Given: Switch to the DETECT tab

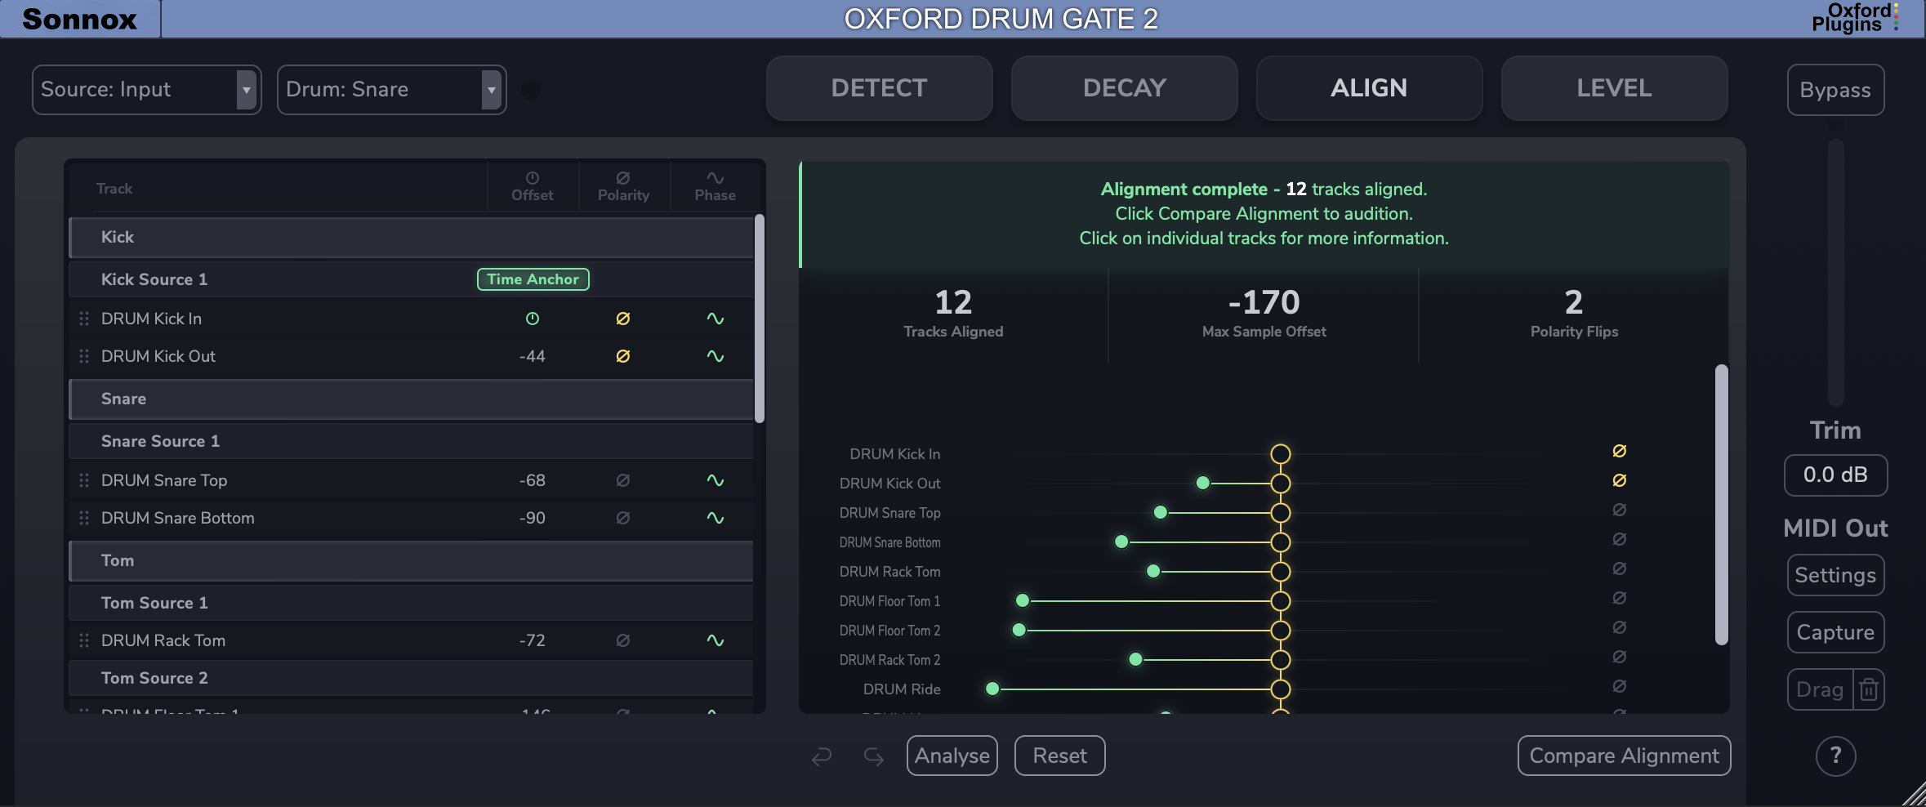Looking at the screenshot, I should click(x=879, y=88).
